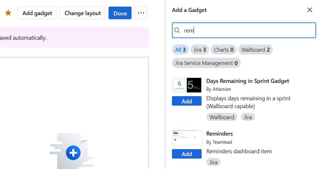Image resolution: width=324 pixels, height=169 pixels.
Task: Click the Add gadget button
Action: (x=37, y=13)
